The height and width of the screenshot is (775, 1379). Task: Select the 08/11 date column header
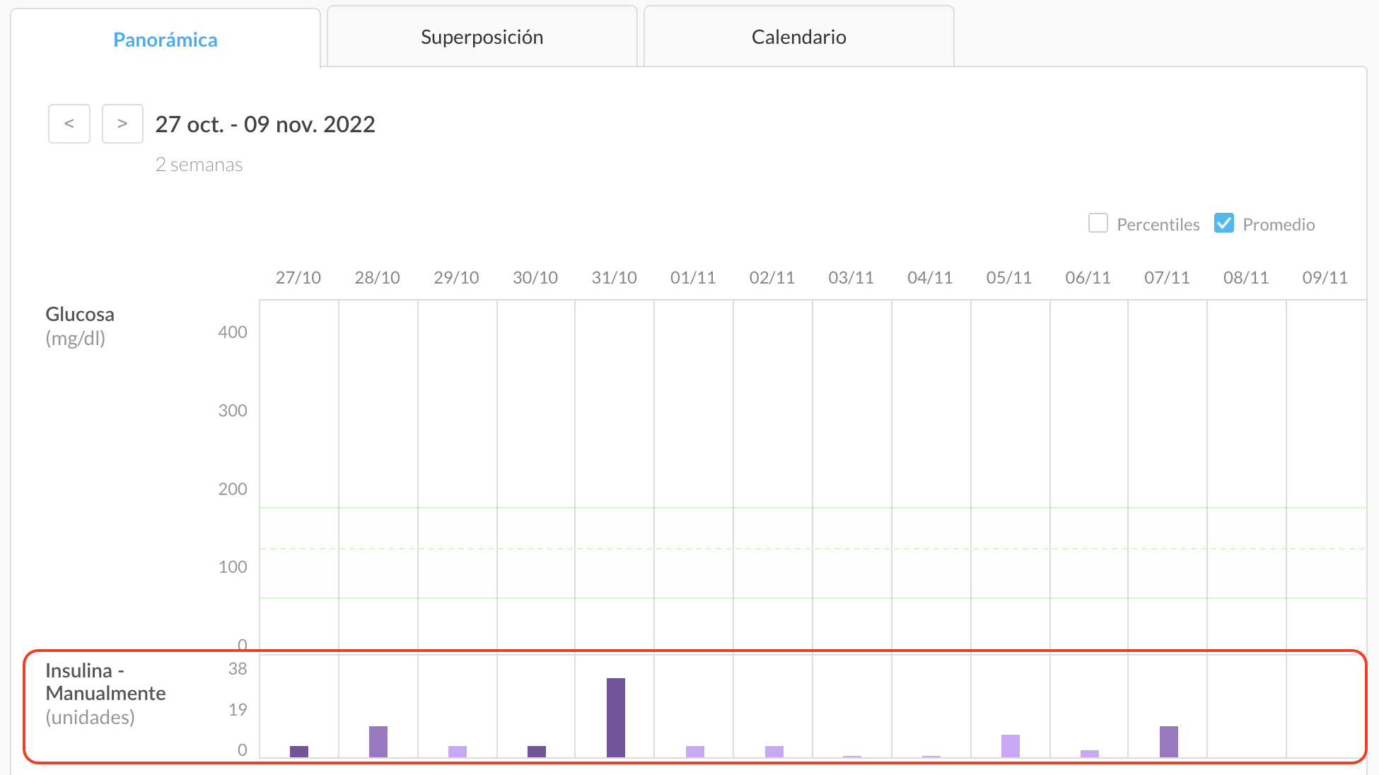[x=1246, y=277]
